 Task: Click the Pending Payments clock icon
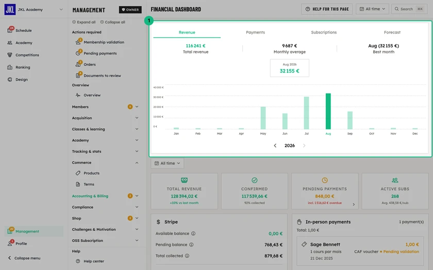(324, 180)
